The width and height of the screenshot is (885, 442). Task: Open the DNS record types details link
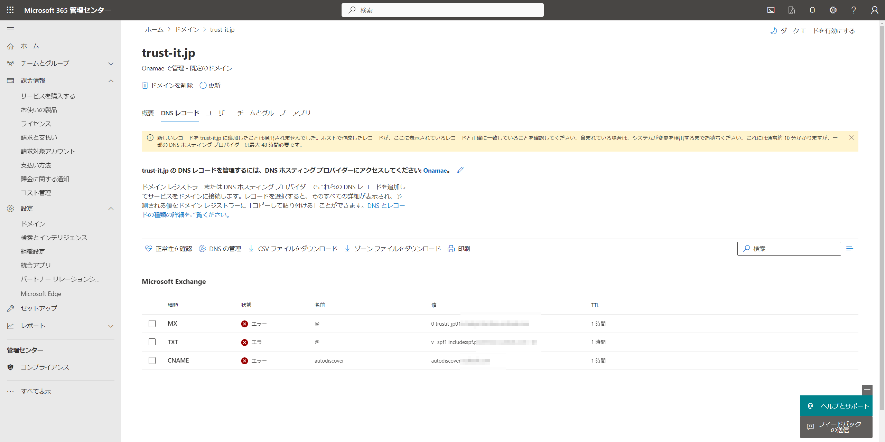tap(273, 210)
